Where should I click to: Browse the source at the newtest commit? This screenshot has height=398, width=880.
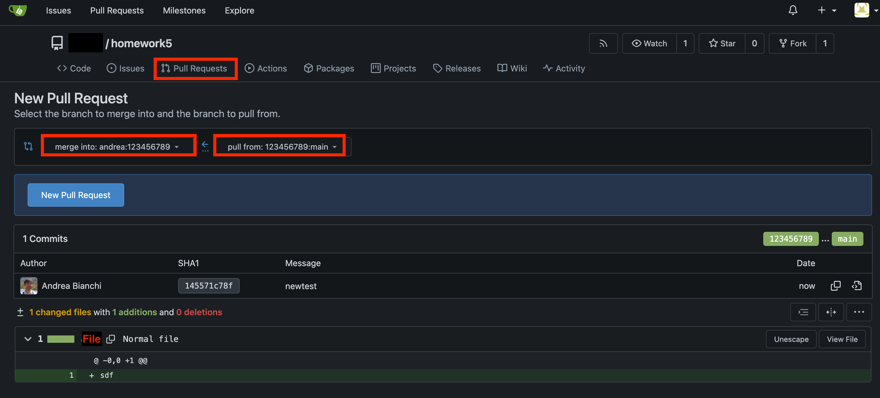[x=857, y=285]
